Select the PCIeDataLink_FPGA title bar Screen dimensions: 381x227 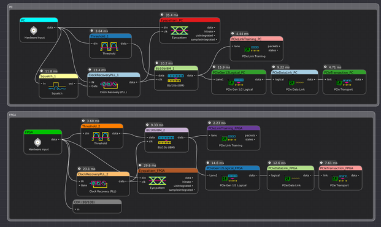point(291,168)
